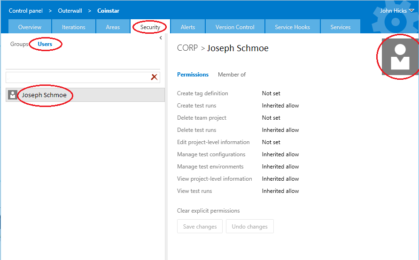Screen dimensions: 419x260
Task: Click the CORP domain label in the heading
Action: 187,48
